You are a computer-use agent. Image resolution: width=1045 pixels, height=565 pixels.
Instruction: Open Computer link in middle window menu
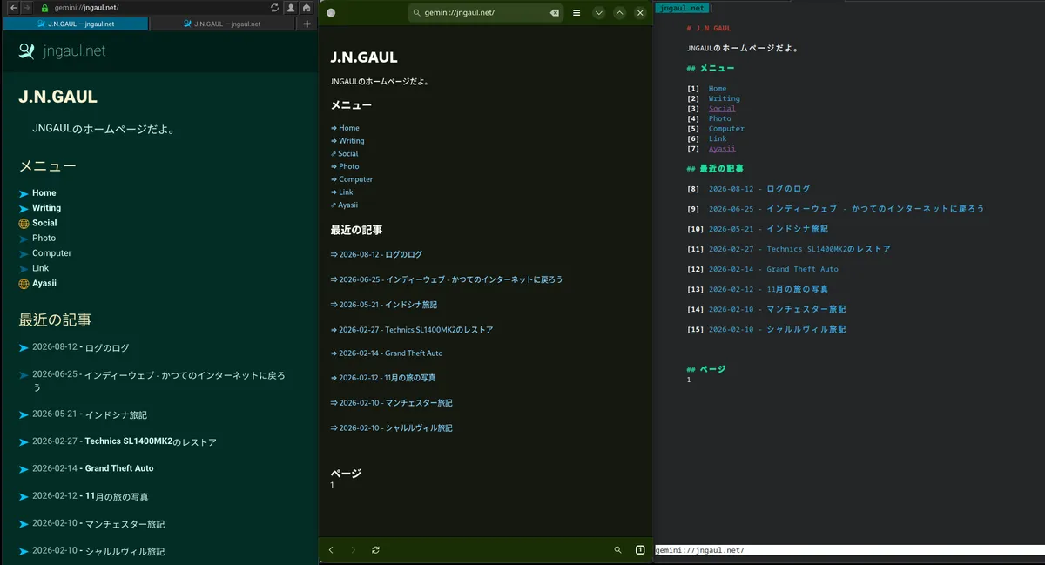(352, 179)
